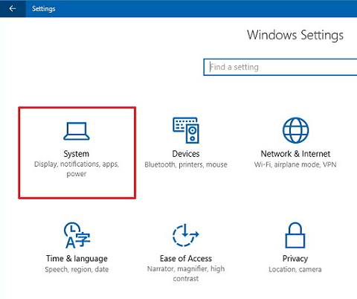Open the Ease of Access dashed-circle icon
This screenshot has height=299, width=357.
pos(186,235)
